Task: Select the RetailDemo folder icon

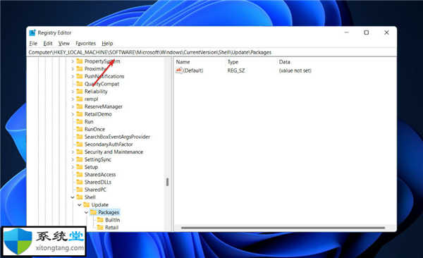Action: click(x=79, y=114)
